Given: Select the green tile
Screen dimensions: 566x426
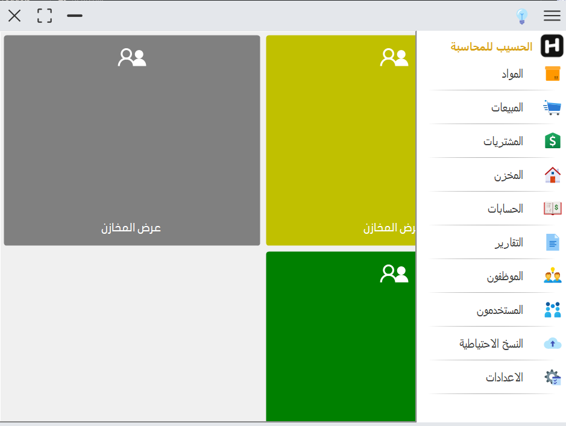Looking at the screenshot, I should (341, 336).
